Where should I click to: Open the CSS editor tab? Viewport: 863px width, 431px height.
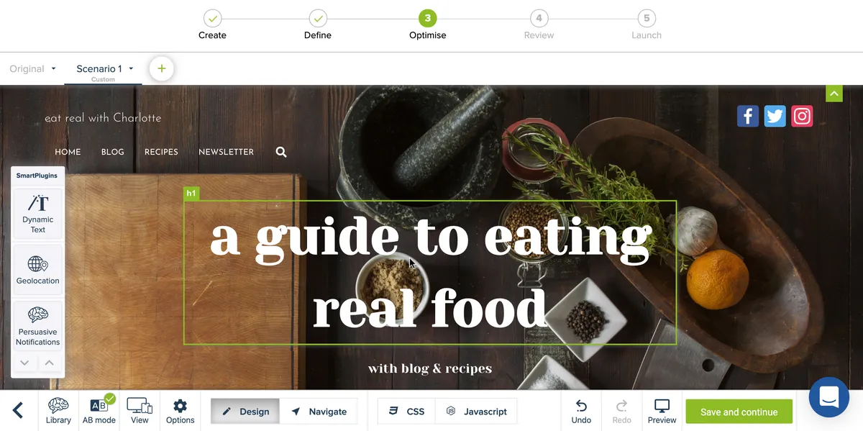point(407,412)
